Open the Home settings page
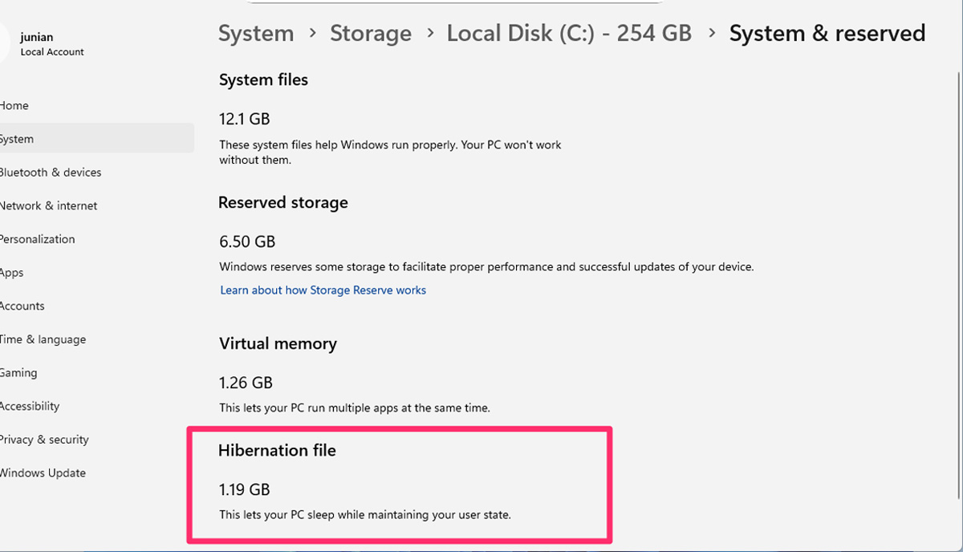The height and width of the screenshot is (552, 963). pyautogui.click(x=14, y=106)
